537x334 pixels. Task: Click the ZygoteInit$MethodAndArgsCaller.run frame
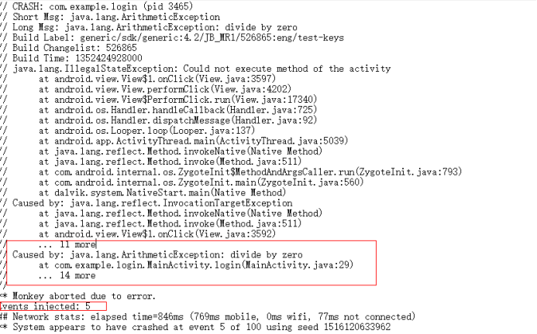coord(250,172)
